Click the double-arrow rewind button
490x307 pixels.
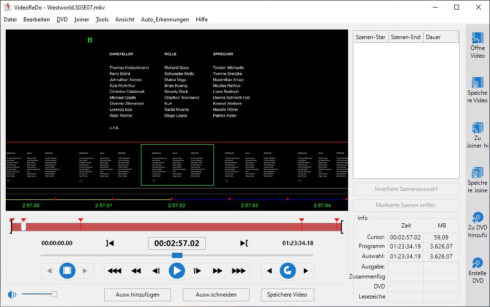pos(136,271)
